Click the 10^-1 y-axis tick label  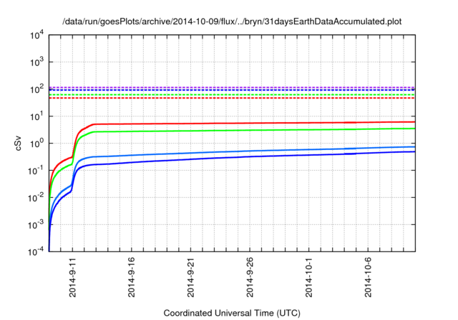tap(36, 171)
